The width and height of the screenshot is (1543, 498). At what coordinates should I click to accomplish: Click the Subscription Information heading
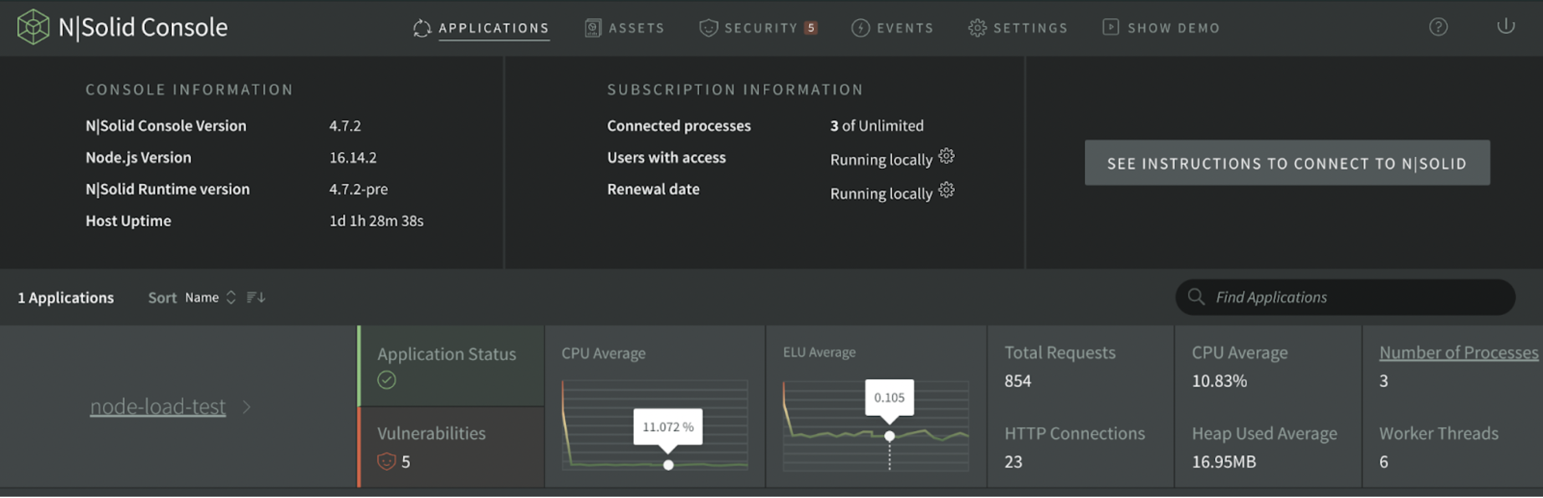coord(735,90)
